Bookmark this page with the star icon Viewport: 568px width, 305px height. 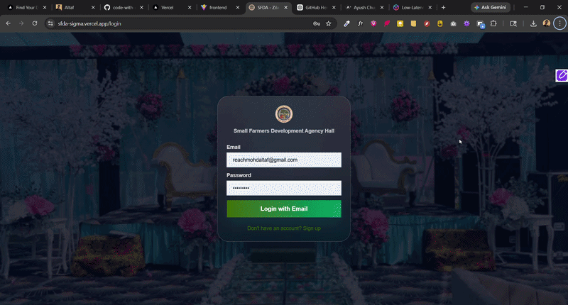point(329,23)
